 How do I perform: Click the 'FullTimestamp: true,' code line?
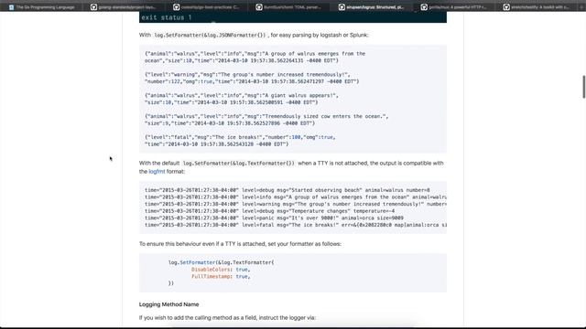(x=221, y=276)
